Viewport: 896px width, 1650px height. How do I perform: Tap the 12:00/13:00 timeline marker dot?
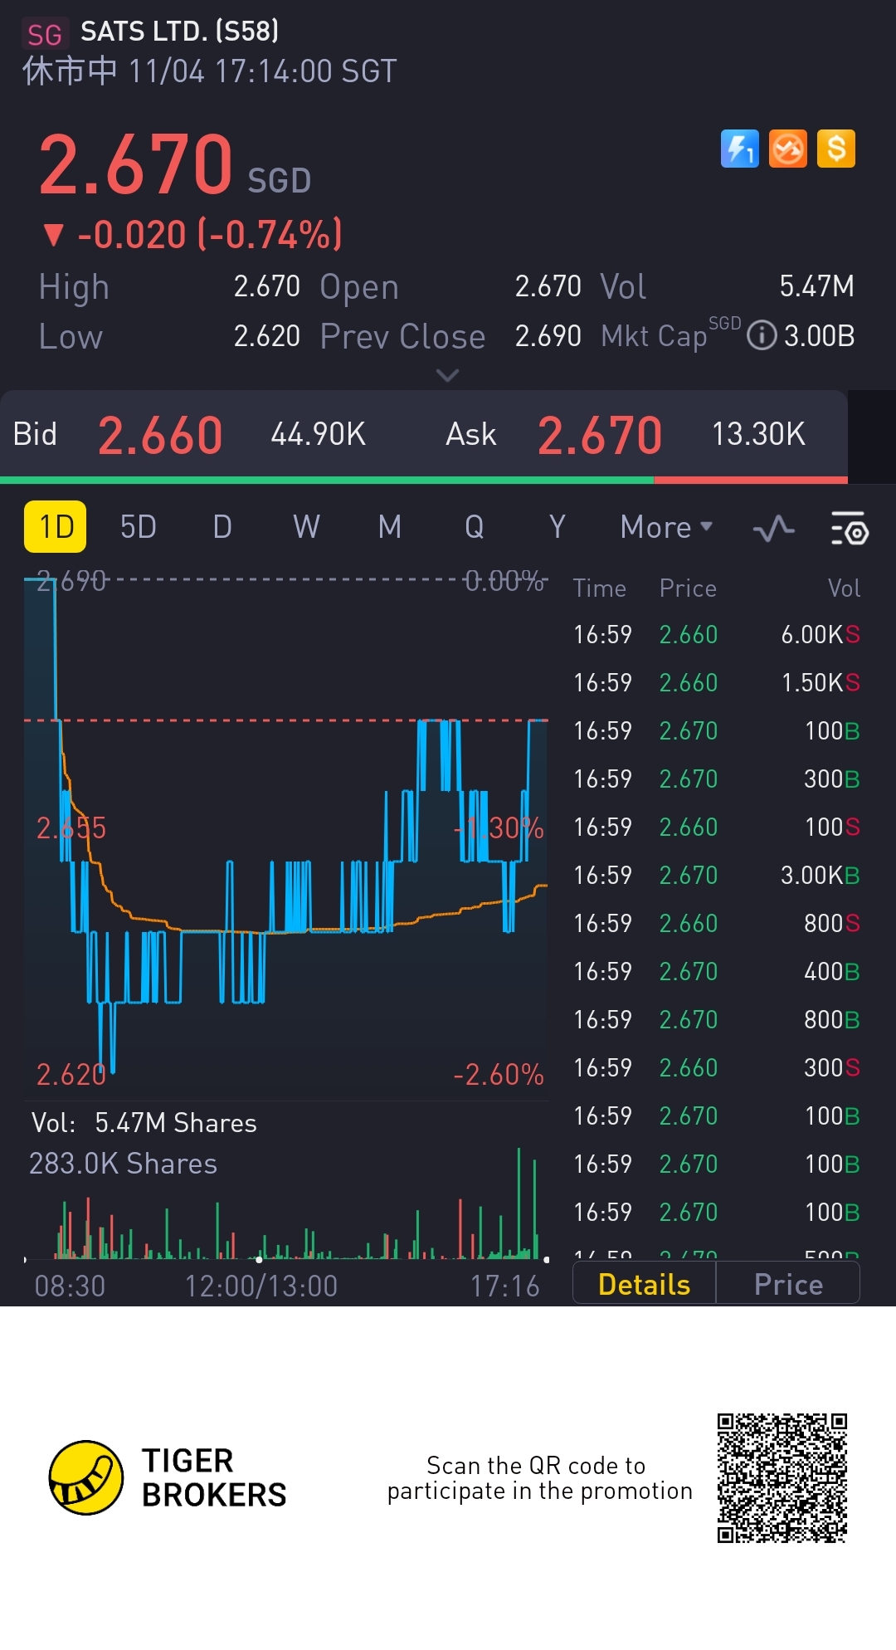click(x=259, y=1260)
